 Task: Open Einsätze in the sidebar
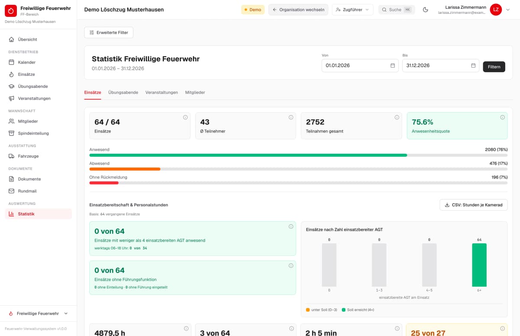[x=38, y=74]
